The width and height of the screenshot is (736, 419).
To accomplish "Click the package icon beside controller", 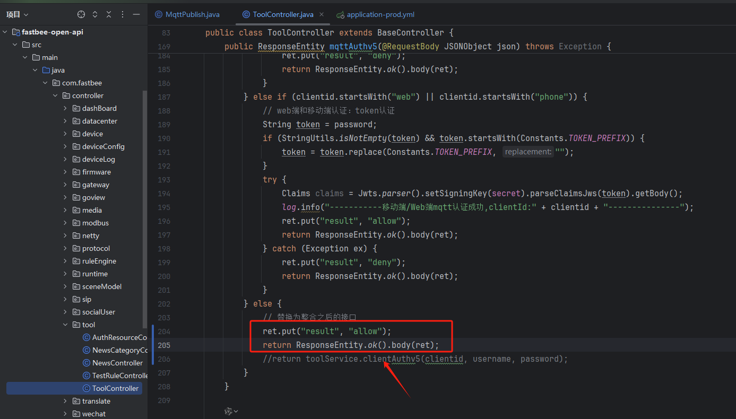I will point(66,95).
